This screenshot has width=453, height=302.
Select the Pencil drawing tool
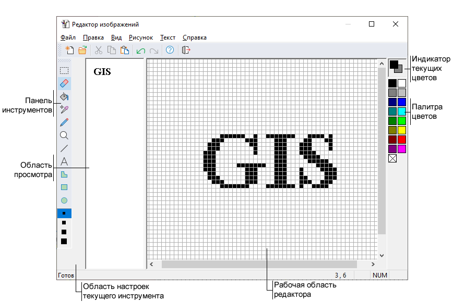click(x=64, y=122)
